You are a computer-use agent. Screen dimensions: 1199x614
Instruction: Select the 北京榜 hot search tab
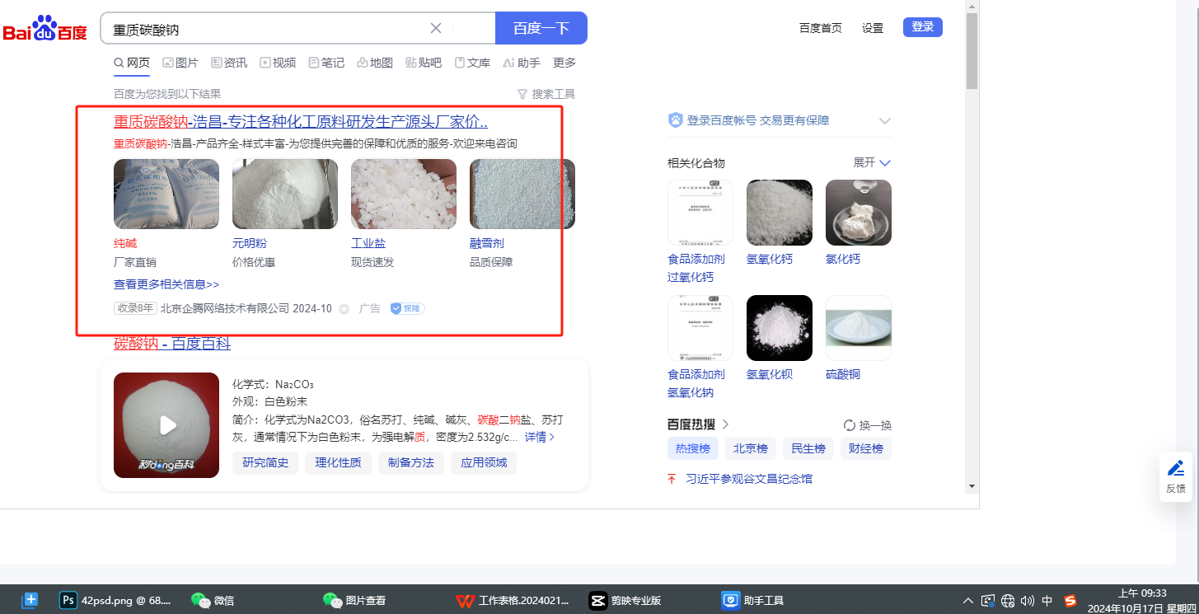click(751, 448)
